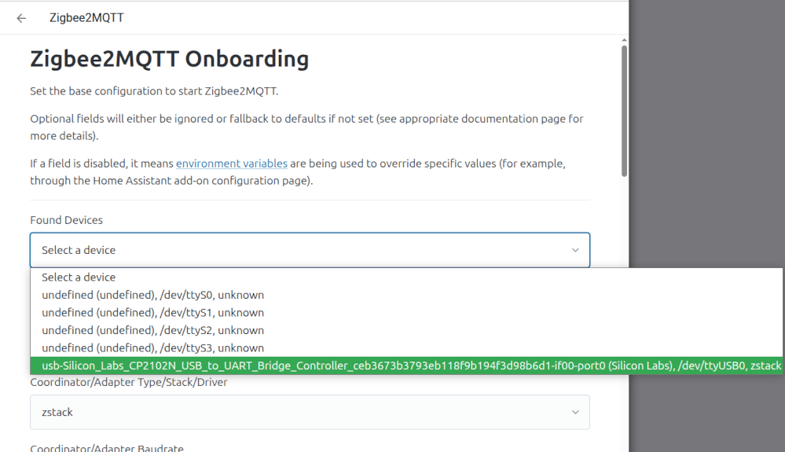Pick the /dev/ttyS1 device entry

coord(152,313)
